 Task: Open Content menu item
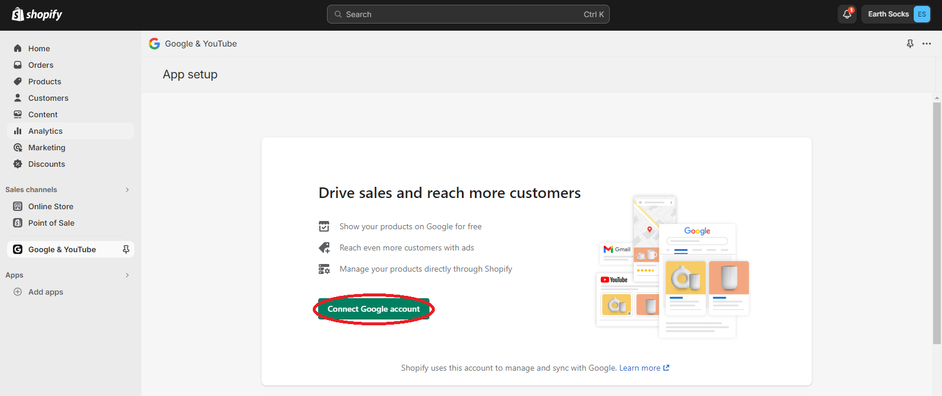pos(71,114)
